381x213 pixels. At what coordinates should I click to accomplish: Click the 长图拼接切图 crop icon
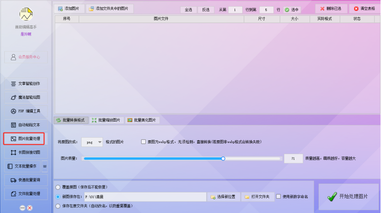[x=13, y=152]
